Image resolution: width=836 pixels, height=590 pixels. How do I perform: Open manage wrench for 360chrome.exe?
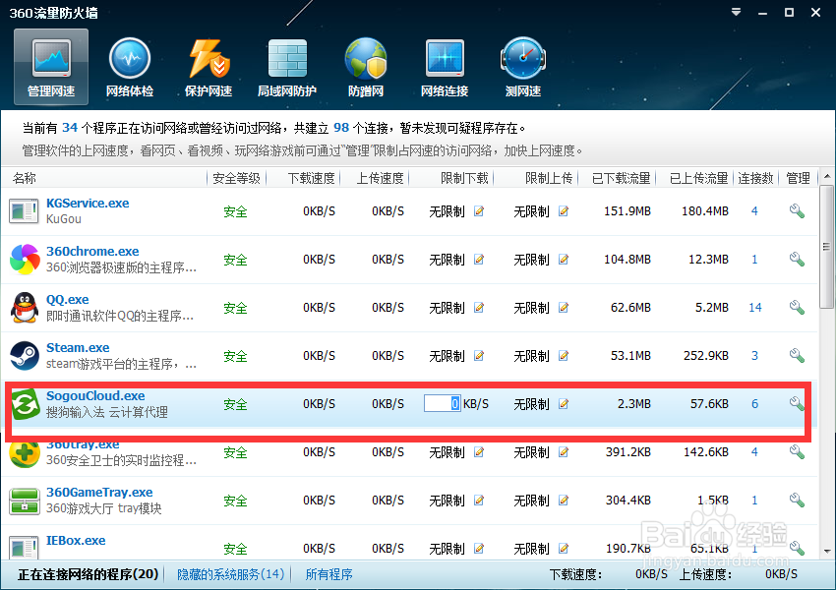coord(797,259)
